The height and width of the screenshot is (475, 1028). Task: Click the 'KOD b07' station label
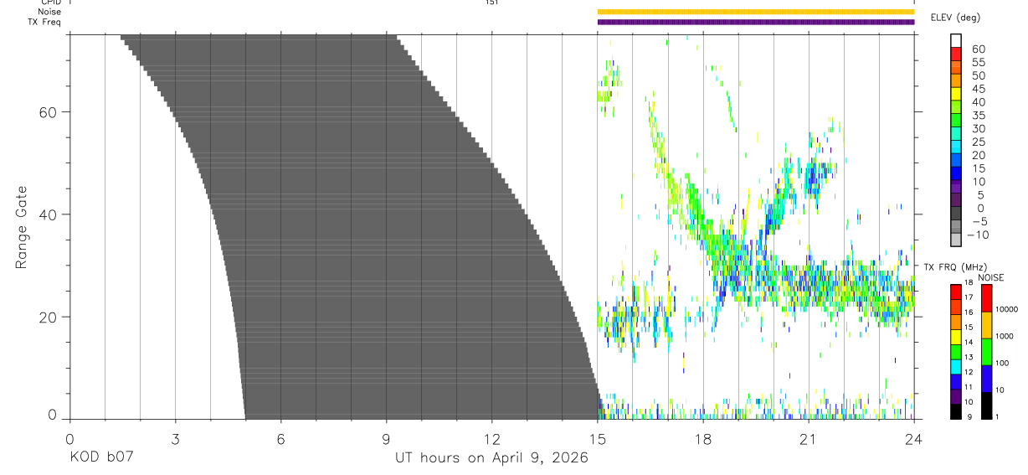pyautogui.click(x=101, y=458)
